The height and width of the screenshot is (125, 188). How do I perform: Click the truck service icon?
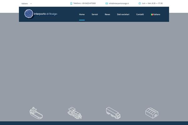coord(113,113)
